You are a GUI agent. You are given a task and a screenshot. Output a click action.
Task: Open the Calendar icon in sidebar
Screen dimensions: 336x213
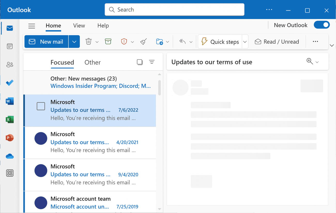(x=10, y=46)
